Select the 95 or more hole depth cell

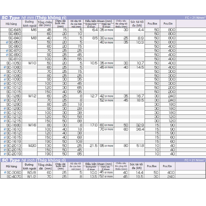tap(106, 146)
